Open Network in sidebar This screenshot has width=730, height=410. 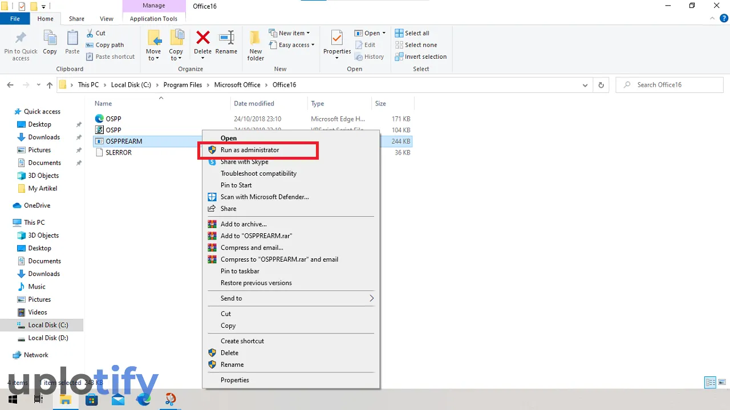(36, 355)
